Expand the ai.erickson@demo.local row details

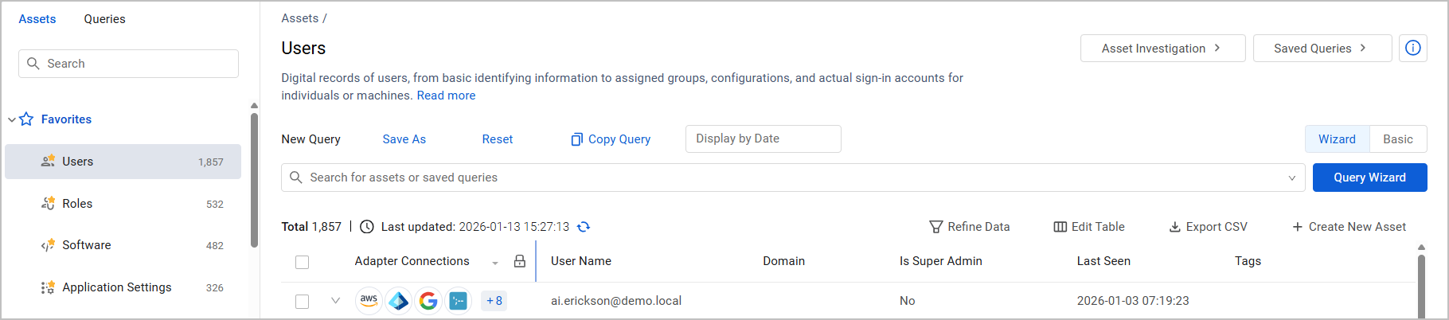click(x=335, y=301)
